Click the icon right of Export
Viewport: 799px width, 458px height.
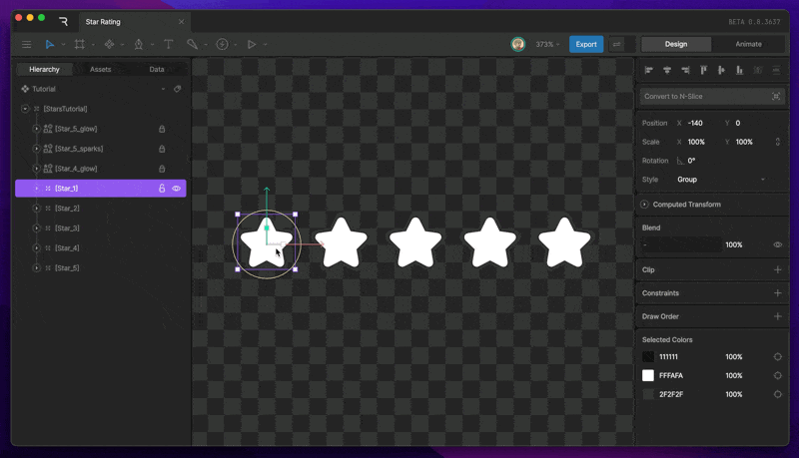617,44
